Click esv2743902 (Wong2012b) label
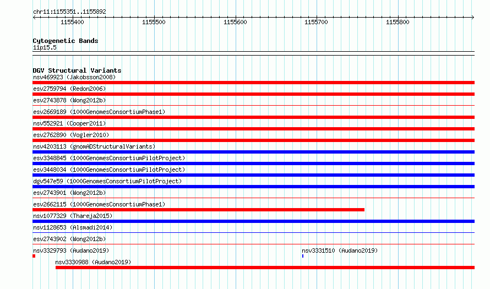The image size is (490, 289). (x=69, y=239)
